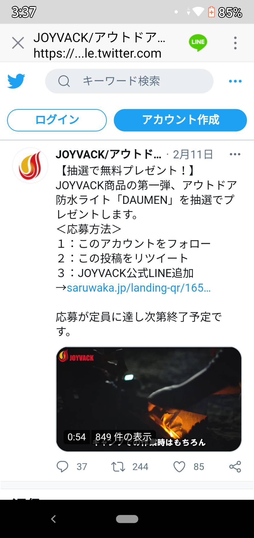Click the magnifying glass search icon
Image resolution: width=254 pixels, height=538 pixels.
pos(64,81)
